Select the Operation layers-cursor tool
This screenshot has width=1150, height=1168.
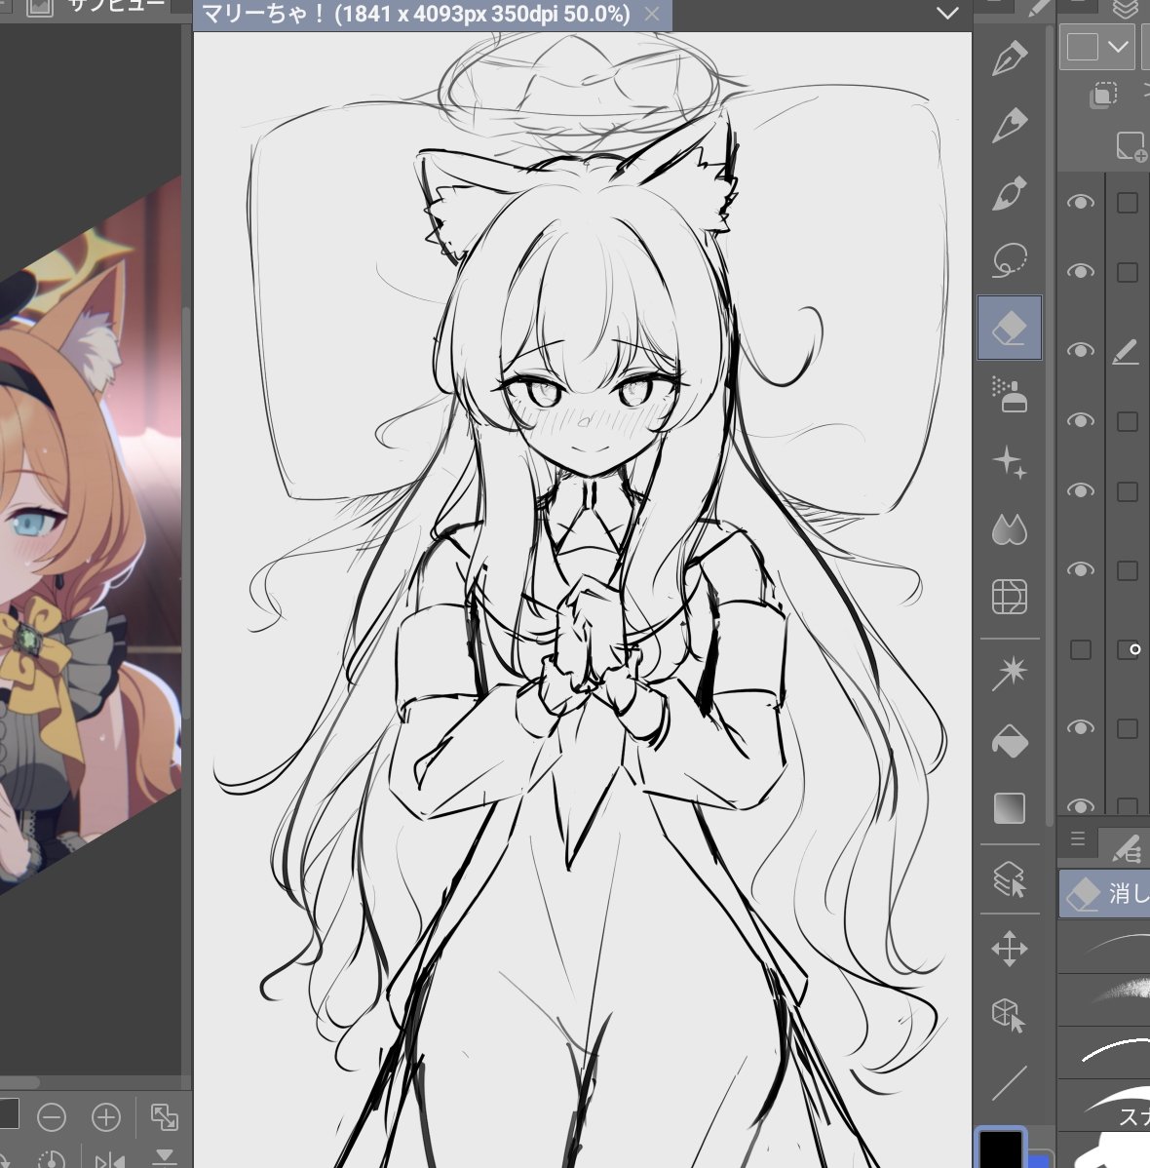pos(1010,879)
